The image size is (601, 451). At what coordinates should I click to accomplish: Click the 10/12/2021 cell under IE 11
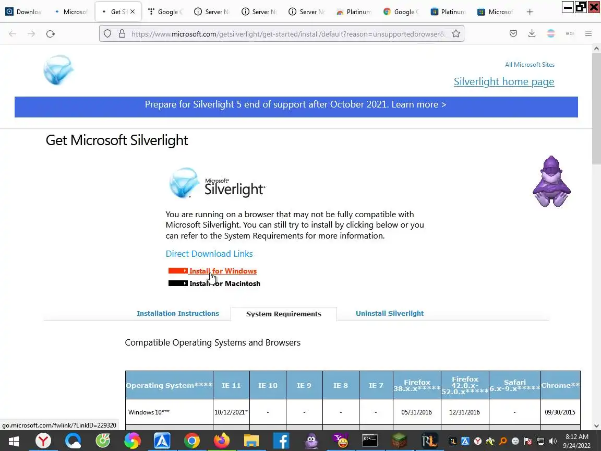[231, 412]
